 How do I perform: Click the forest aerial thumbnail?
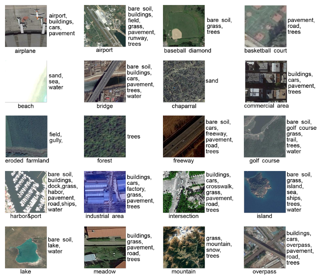point(105,136)
